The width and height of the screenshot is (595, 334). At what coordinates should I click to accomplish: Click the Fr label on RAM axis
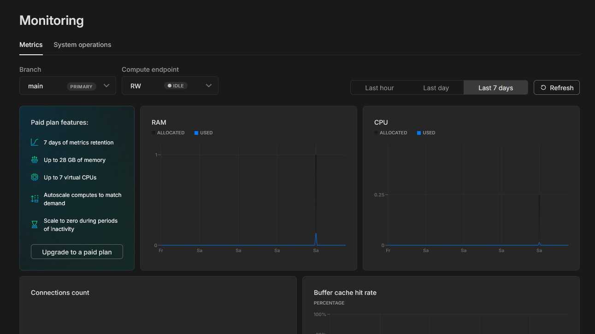[161, 251]
